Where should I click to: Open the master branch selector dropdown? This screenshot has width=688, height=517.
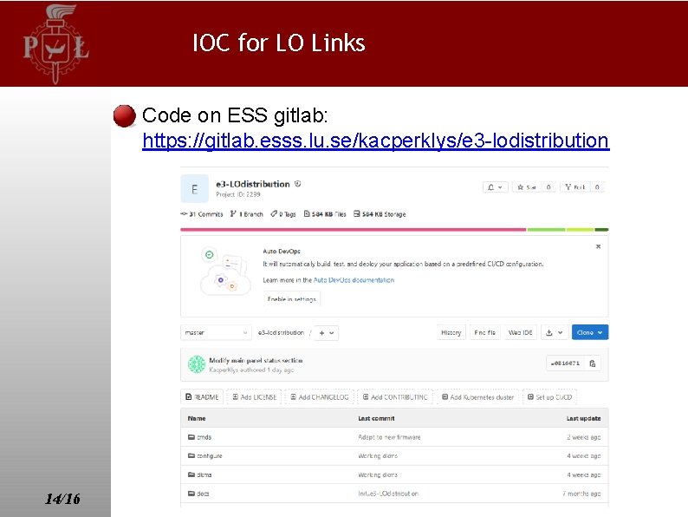click(x=216, y=332)
